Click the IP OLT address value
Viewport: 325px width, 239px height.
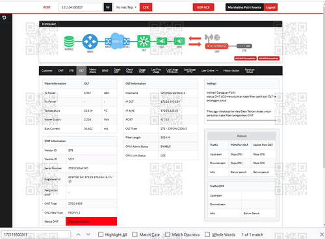pyautogui.click(x=170, y=102)
